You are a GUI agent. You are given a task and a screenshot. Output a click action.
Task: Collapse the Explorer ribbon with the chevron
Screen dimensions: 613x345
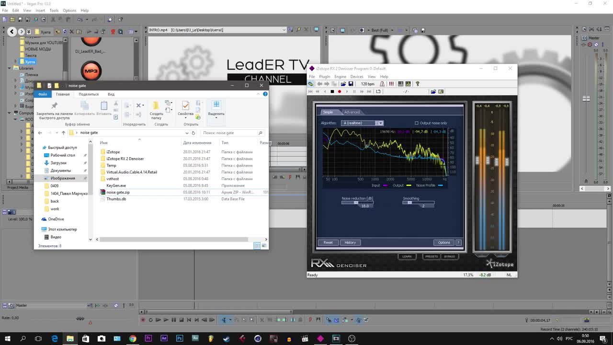tap(259, 94)
